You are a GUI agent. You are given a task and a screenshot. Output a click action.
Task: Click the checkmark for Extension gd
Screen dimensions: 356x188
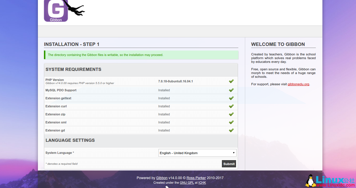point(231,130)
